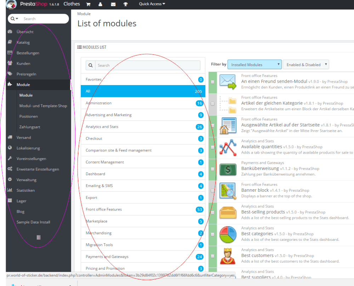Click the Banner block map magnifier icon
This screenshot has width=354, height=286.
[228, 191]
